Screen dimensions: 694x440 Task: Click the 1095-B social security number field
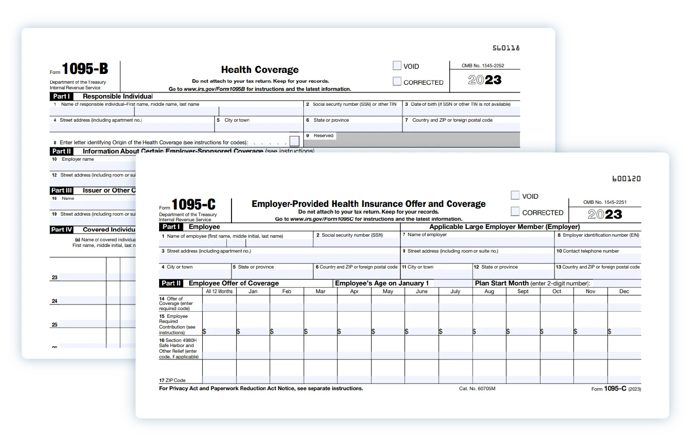(353, 111)
